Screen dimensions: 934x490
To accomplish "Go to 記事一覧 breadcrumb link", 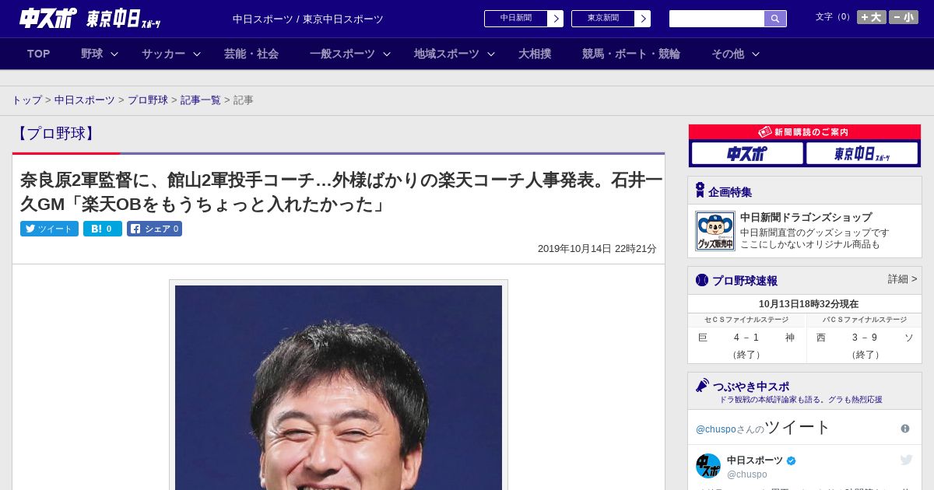I will (201, 100).
